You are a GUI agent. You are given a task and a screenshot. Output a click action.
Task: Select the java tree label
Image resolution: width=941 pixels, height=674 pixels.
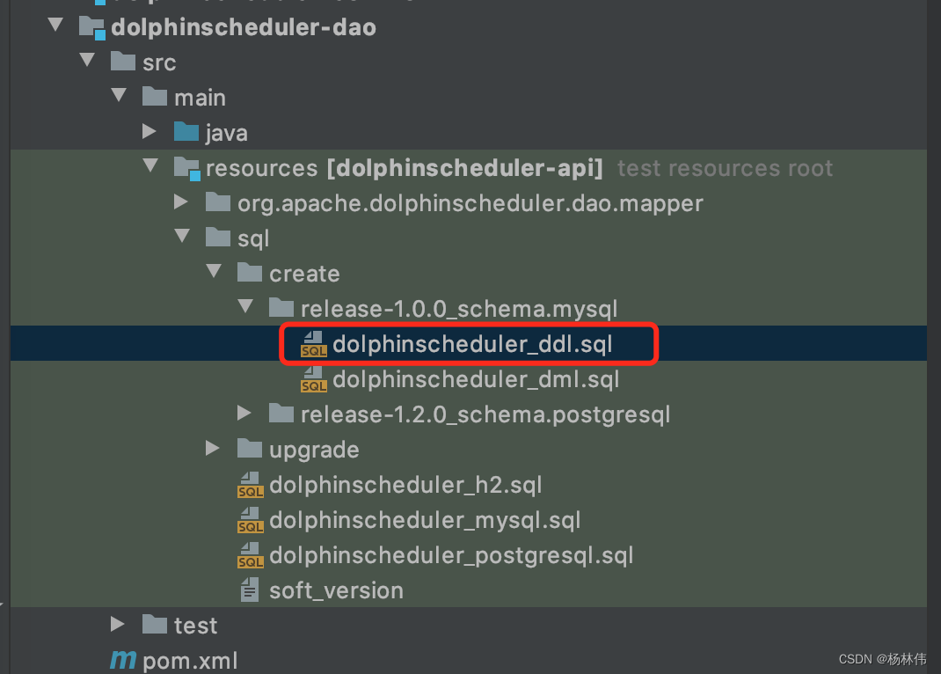click(x=226, y=133)
